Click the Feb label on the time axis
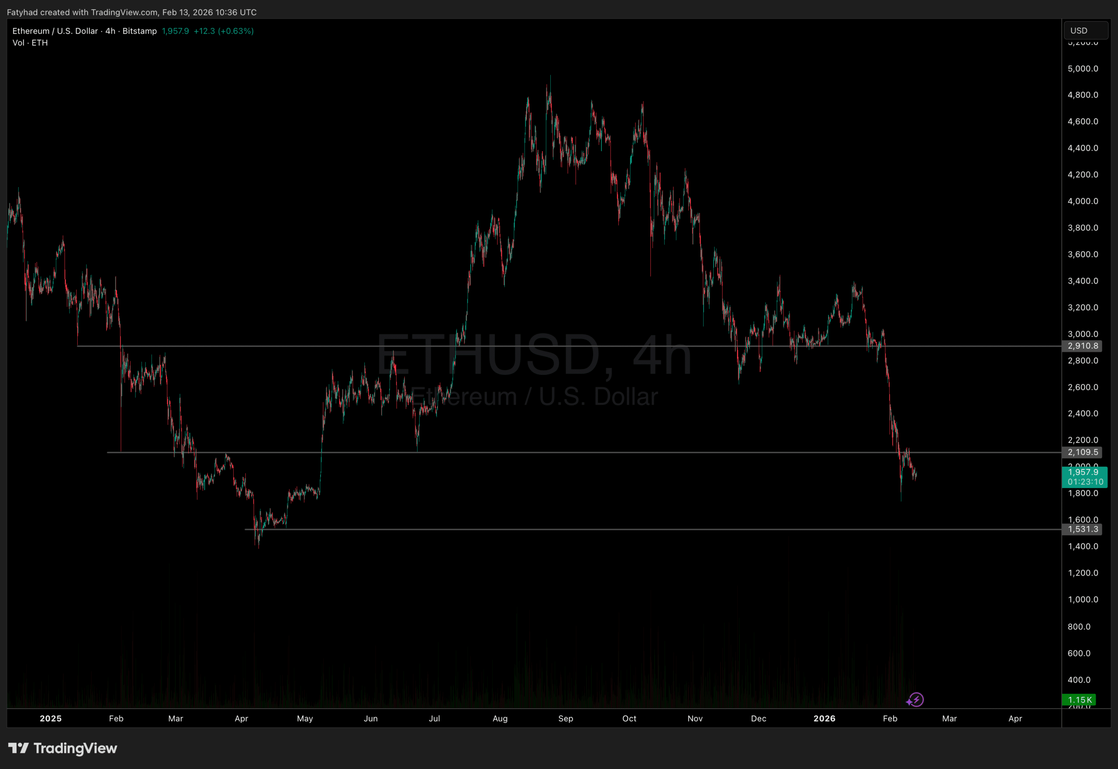 pos(116,718)
